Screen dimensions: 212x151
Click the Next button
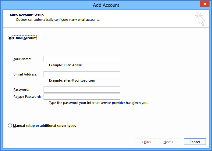click(169, 142)
